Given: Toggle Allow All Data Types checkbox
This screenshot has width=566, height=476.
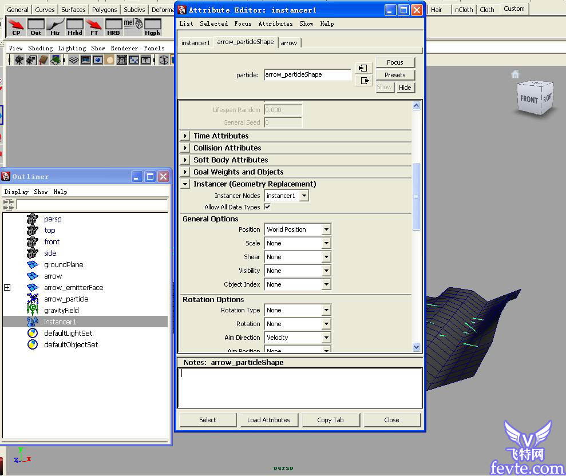Looking at the screenshot, I should pos(267,207).
